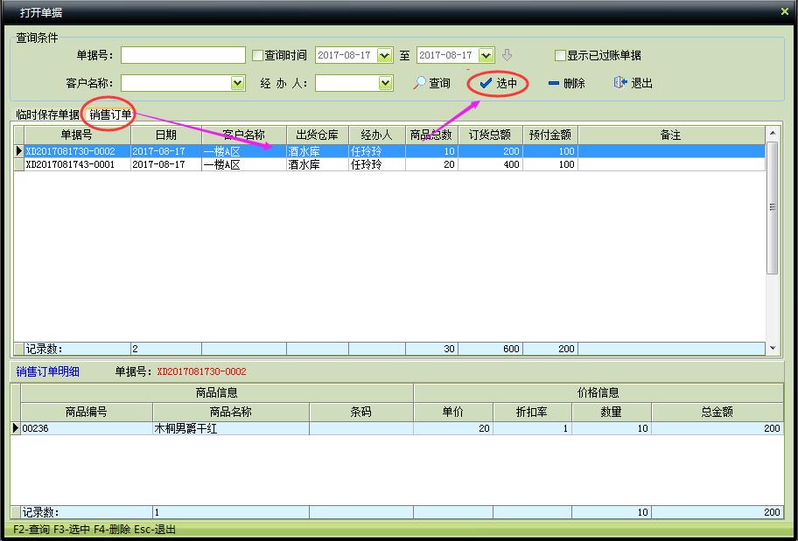This screenshot has width=798, height=541.
Task: Click the 400 order total cell
Action: click(490, 164)
